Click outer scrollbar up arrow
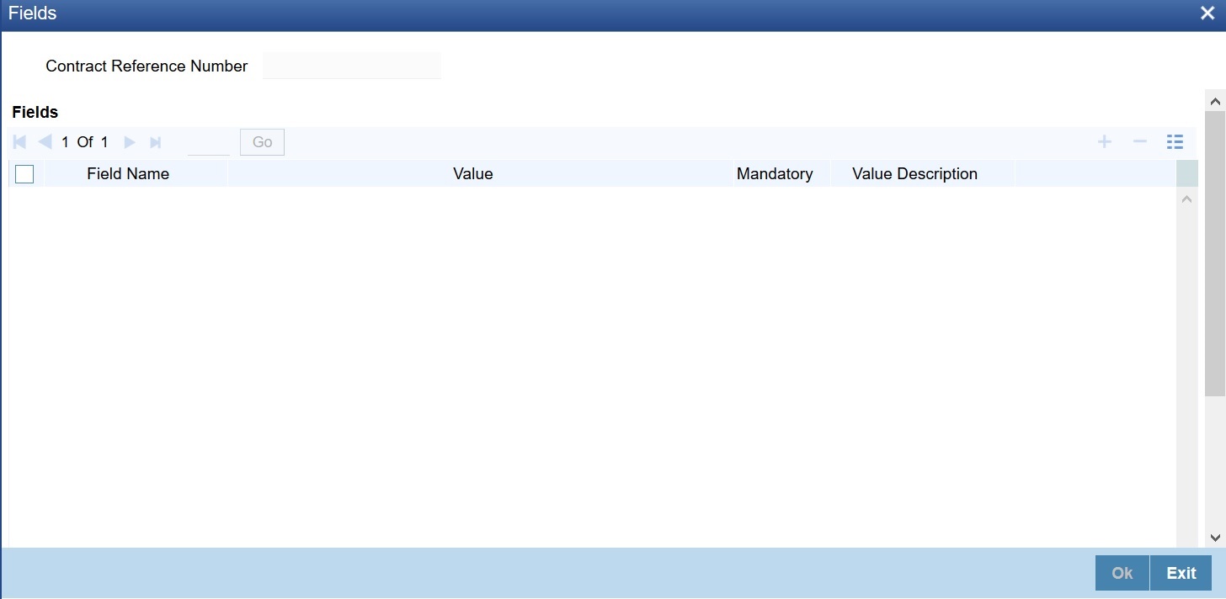The image size is (1226, 599). click(1215, 101)
